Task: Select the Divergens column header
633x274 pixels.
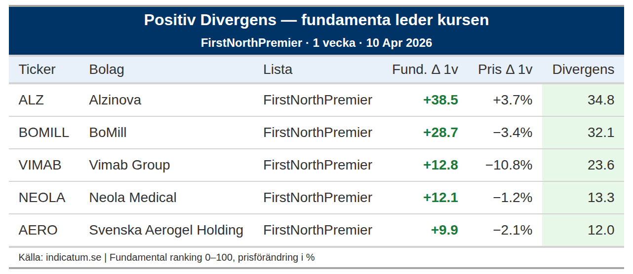Action: coord(583,69)
